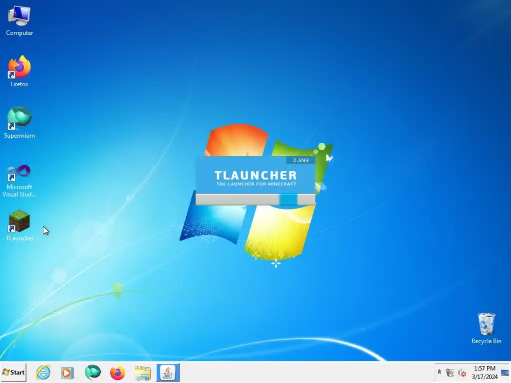
Task: Select the TLauncher desktop shortcut
Action: [19, 225]
